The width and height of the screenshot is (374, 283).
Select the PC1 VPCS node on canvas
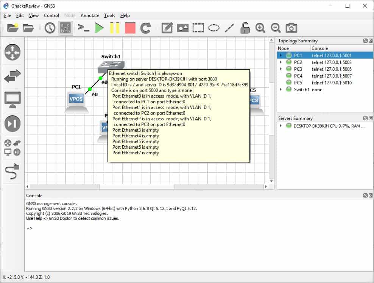76,103
